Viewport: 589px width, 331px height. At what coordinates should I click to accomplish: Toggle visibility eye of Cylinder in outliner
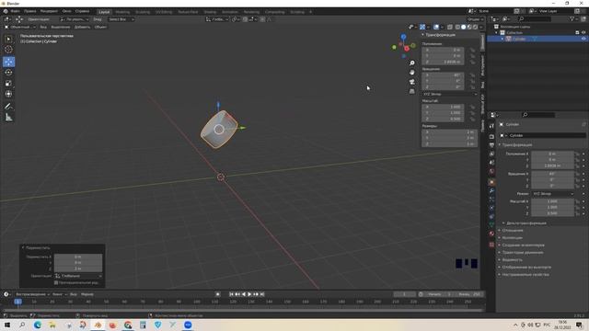[583, 39]
